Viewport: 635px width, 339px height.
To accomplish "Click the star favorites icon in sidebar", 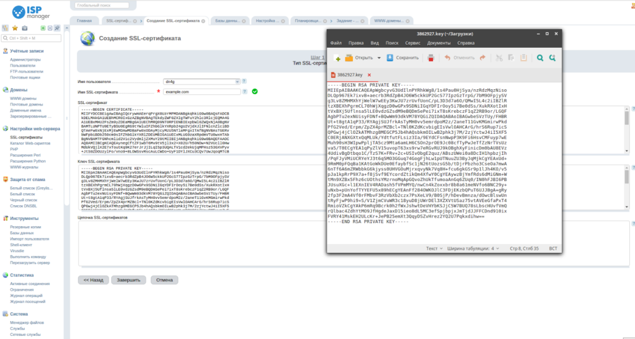I will pyautogui.click(x=15, y=28).
